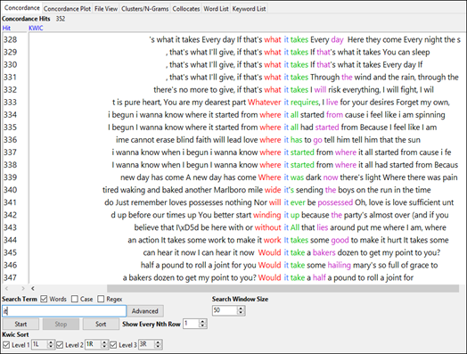Open the Clusters/N-Grams tab
467x354 pixels.
(144, 9)
